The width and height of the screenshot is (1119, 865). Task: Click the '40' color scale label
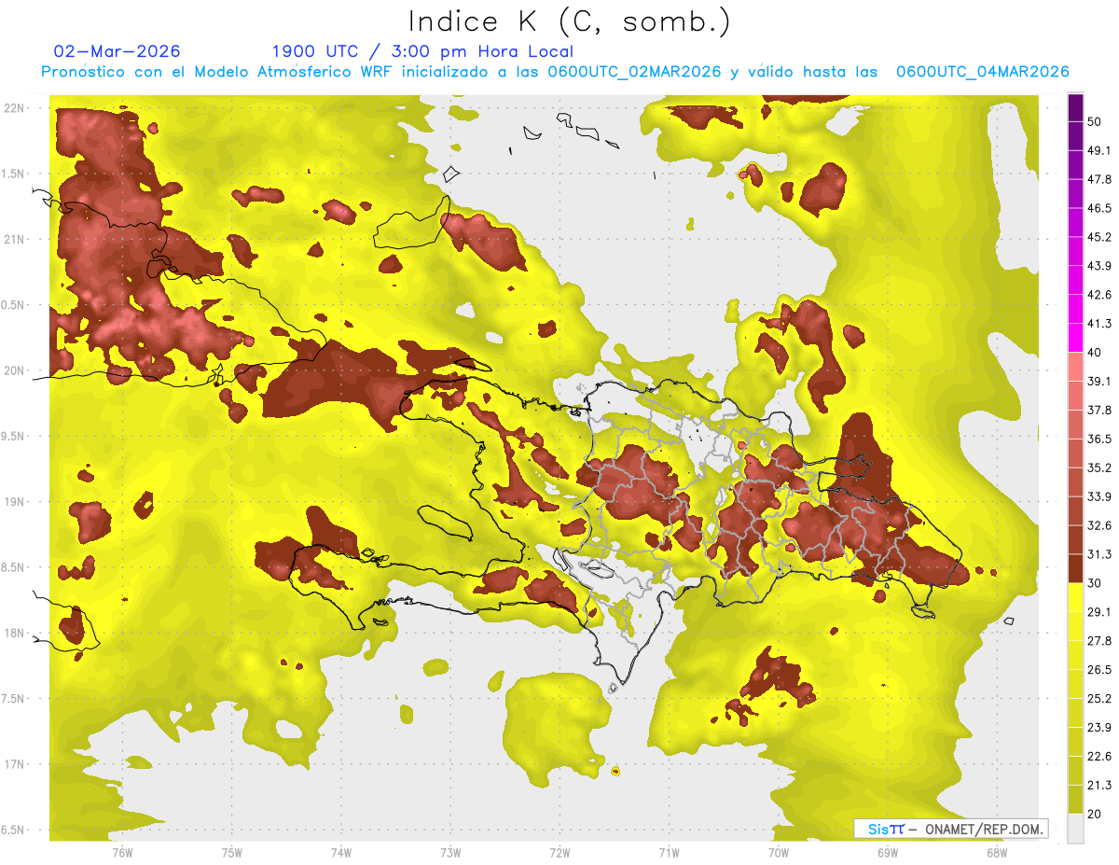pyautogui.click(x=1096, y=353)
